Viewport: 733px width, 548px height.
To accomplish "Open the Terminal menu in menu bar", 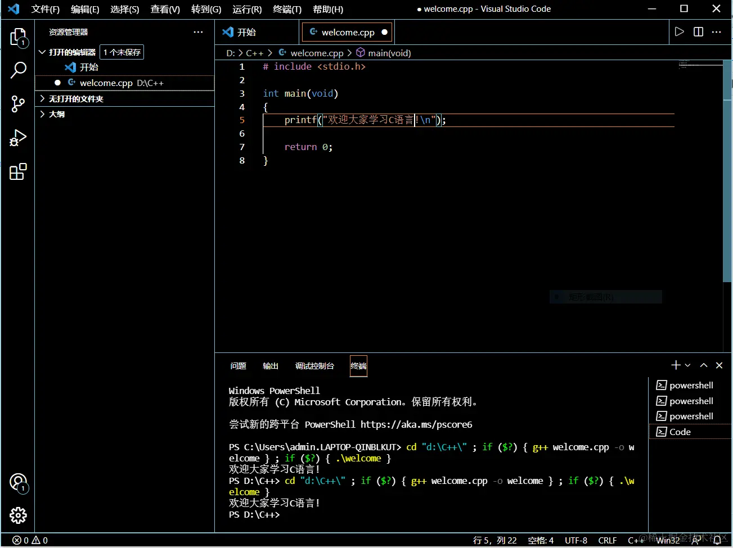I will pyautogui.click(x=287, y=10).
